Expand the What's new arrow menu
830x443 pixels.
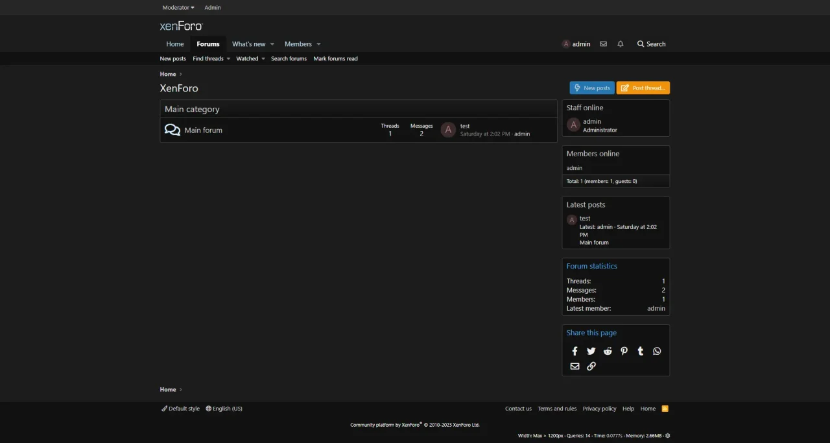(x=272, y=44)
